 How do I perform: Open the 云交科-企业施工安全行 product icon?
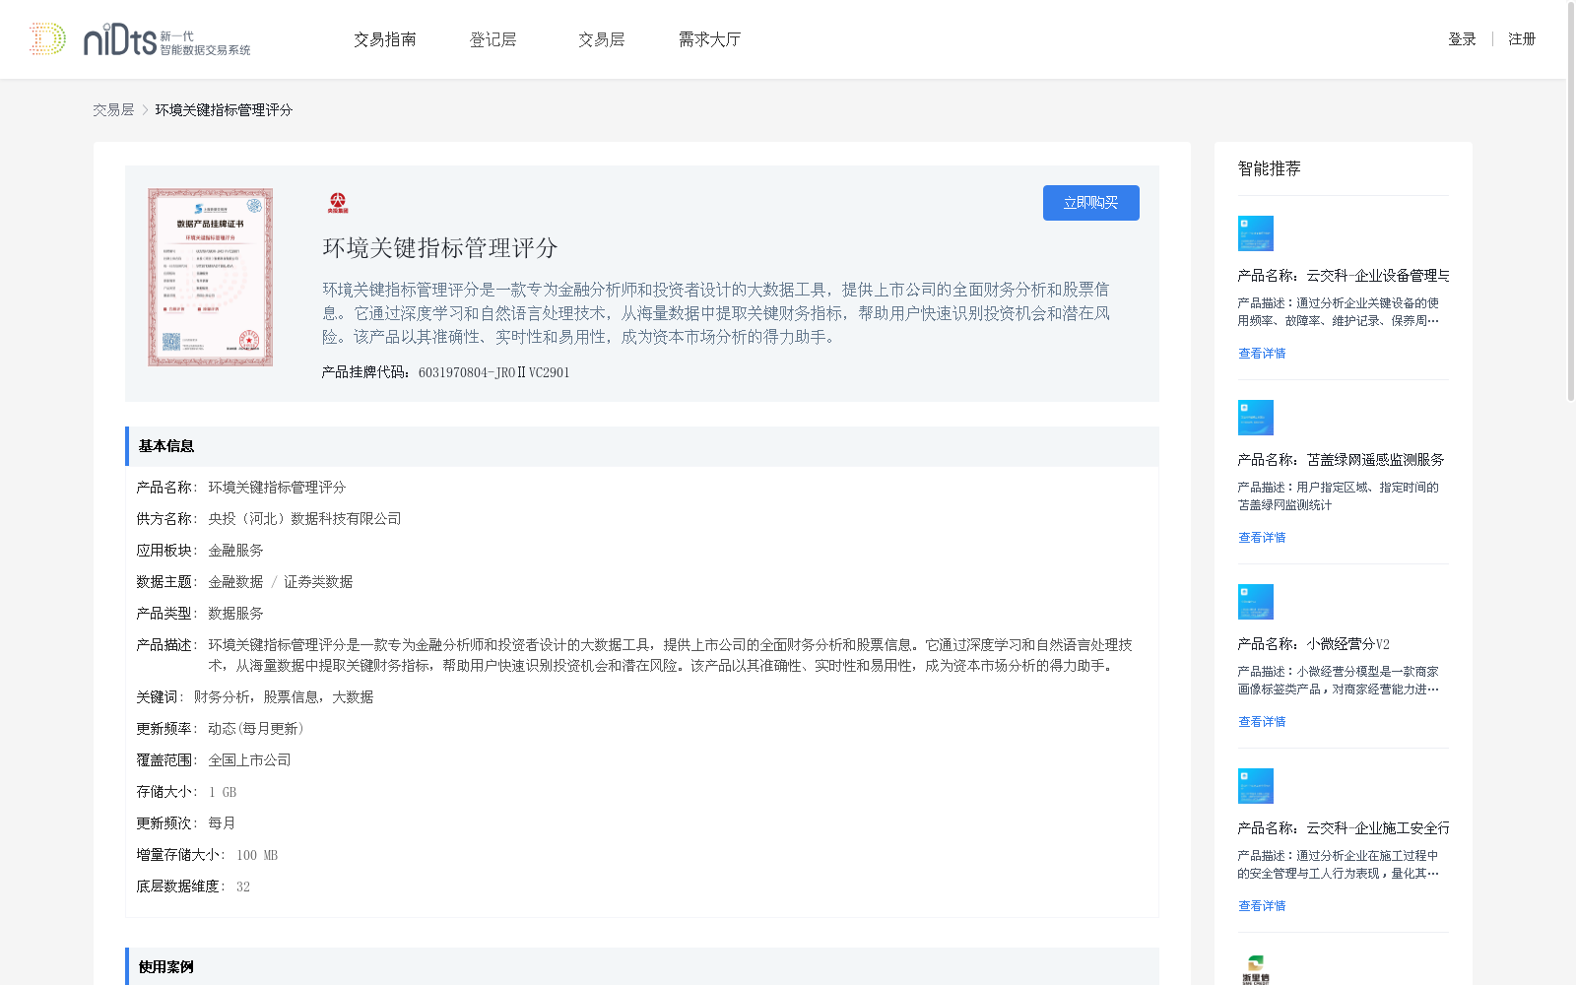[x=1256, y=786]
